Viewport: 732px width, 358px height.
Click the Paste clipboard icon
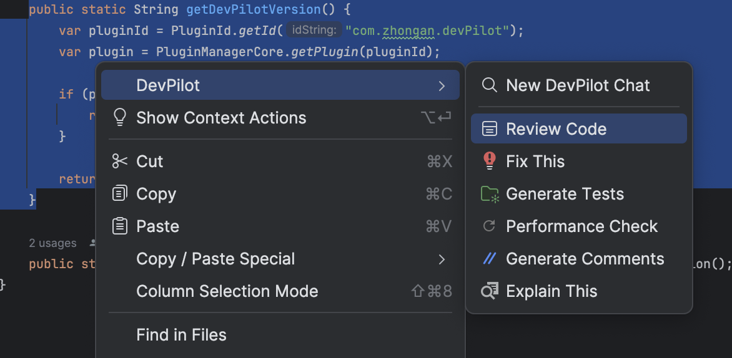119,226
